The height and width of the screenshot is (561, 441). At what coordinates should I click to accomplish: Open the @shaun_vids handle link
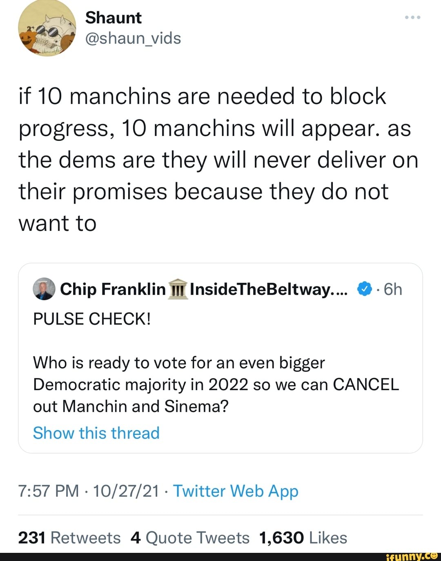[x=133, y=38]
